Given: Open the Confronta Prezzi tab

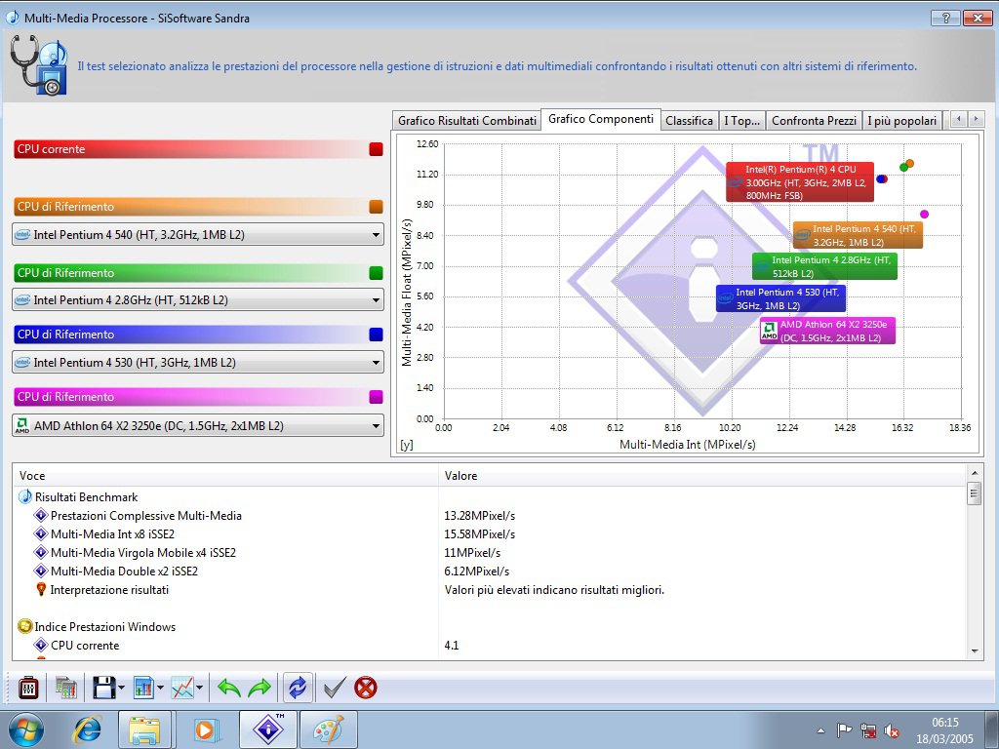Looking at the screenshot, I should 814,121.
